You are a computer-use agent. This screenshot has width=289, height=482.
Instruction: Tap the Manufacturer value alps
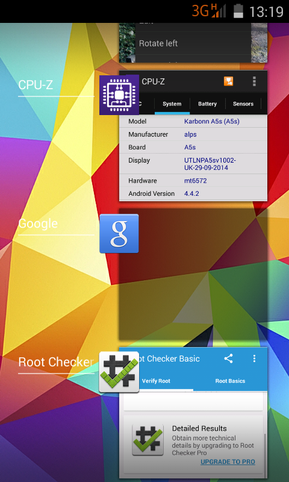(x=190, y=134)
